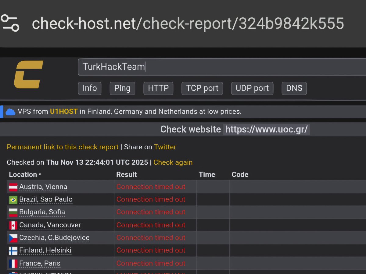The height and width of the screenshot is (274, 366).
Task: Select the Canada flag icon
Action: point(13,225)
